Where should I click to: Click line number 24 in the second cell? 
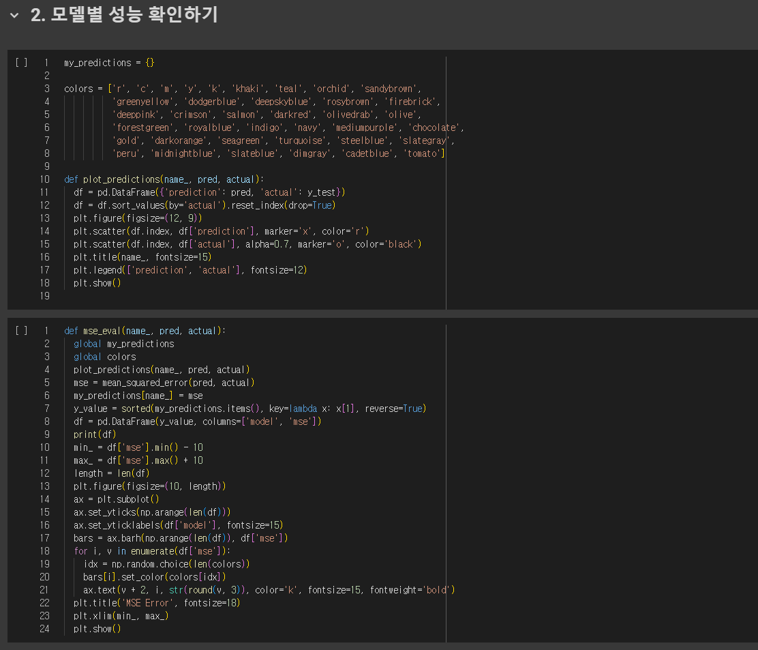(44, 628)
